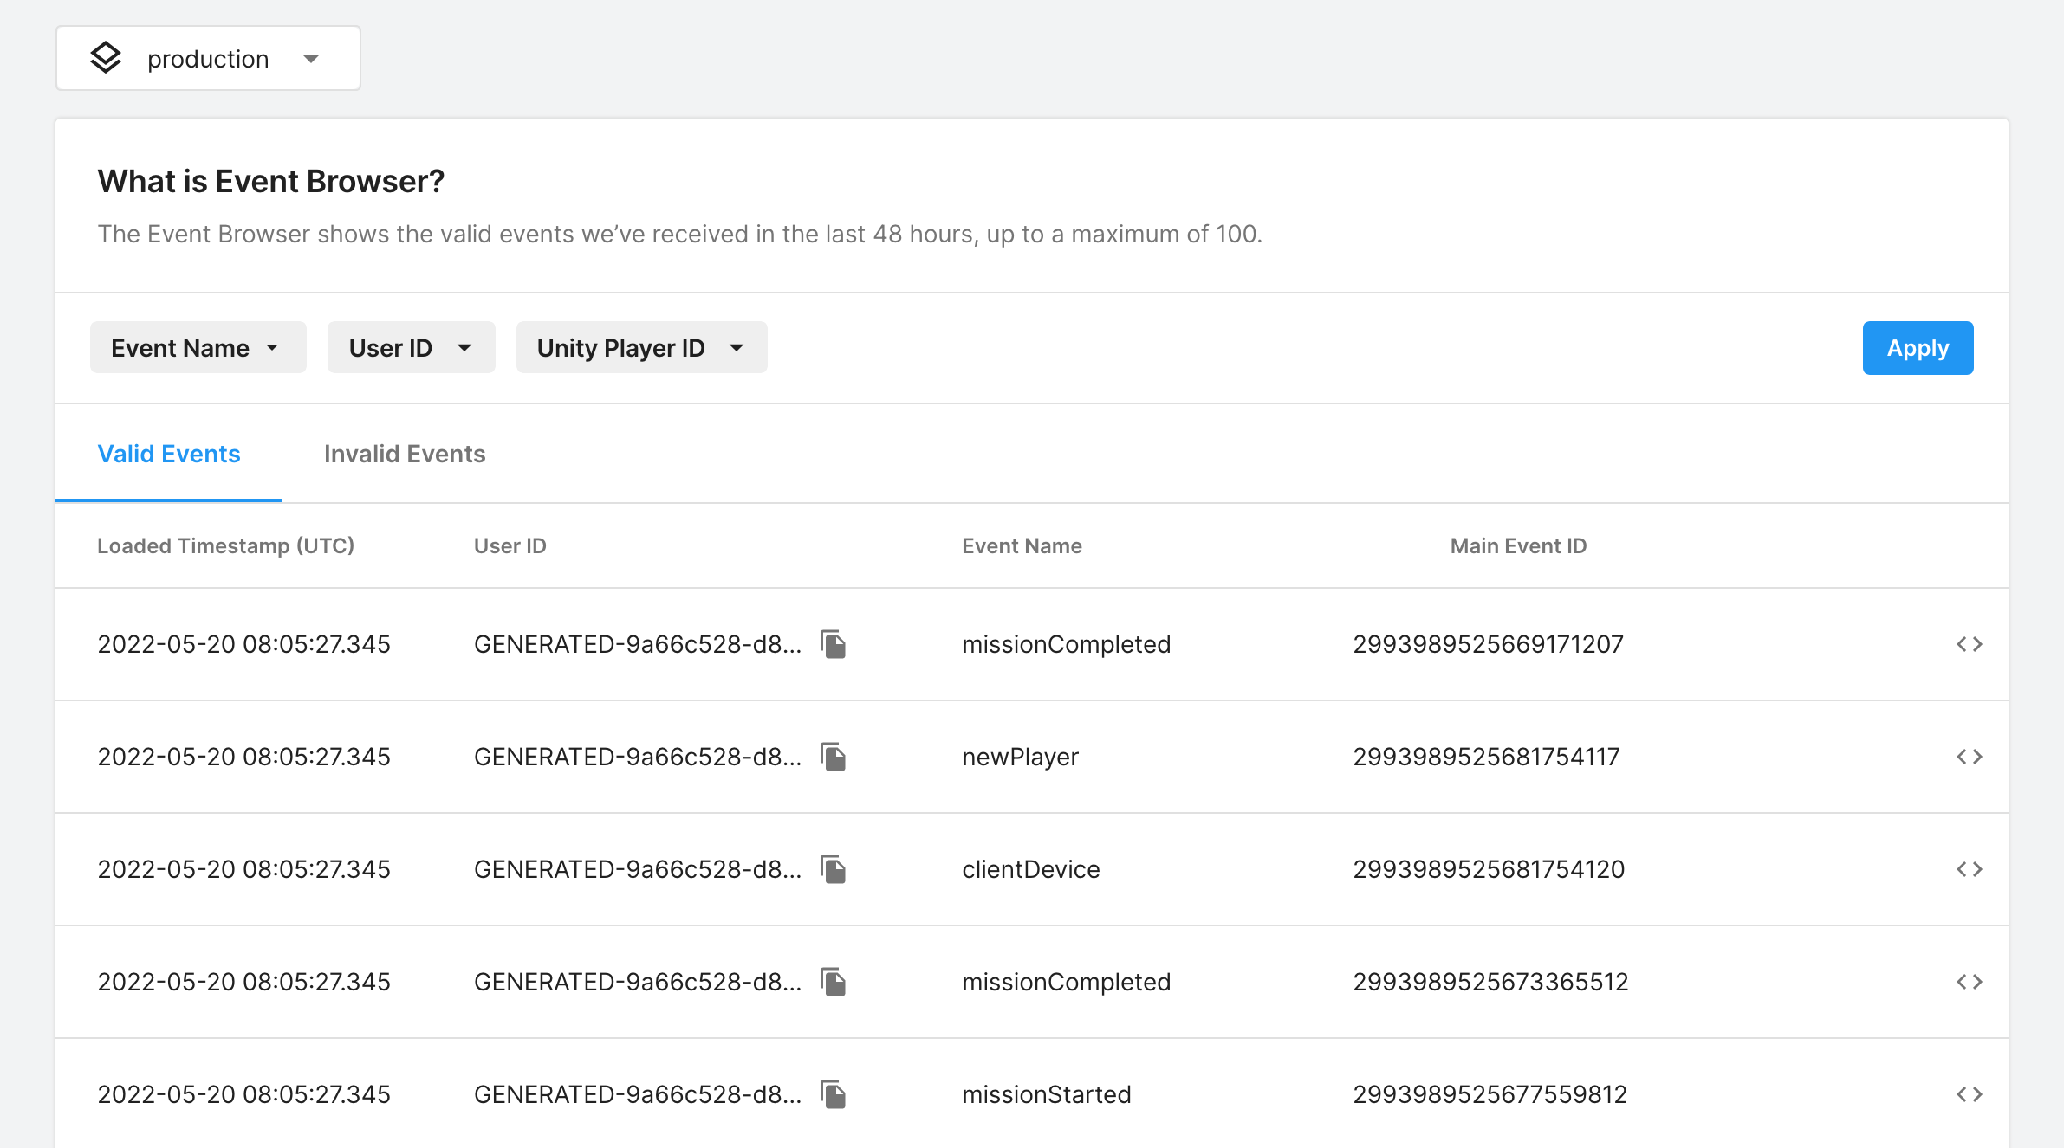2064x1148 pixels.
Task: Copy User ID in the newPlayer row
Action: point(833,757)
